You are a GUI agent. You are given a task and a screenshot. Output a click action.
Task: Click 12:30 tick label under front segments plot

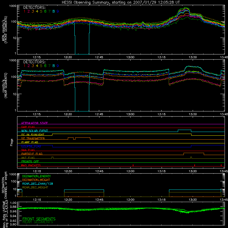(68, 57)
